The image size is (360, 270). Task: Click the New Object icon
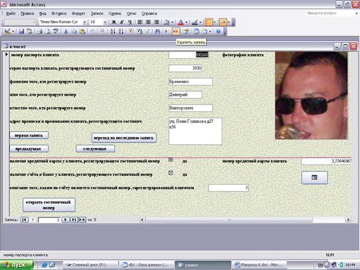pyautogui.click(x=204, y=31)
